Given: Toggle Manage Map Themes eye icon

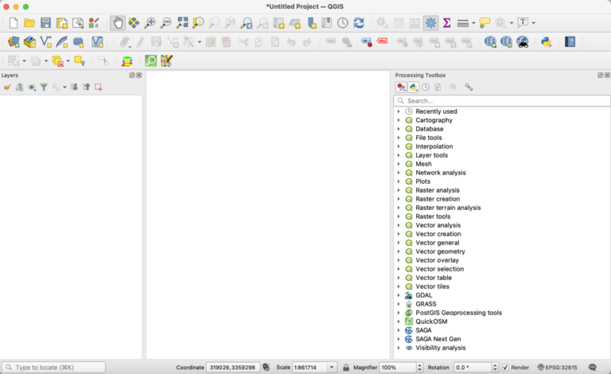Looking at the screenshot, I should click(32, 88).
